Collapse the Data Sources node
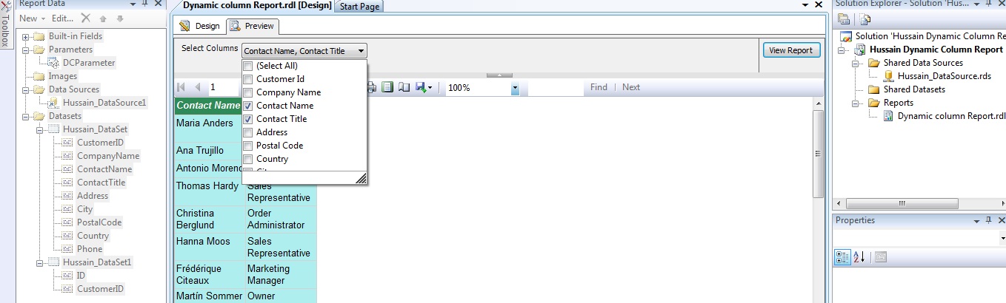 pyautogui.click(x=25, y=89)
